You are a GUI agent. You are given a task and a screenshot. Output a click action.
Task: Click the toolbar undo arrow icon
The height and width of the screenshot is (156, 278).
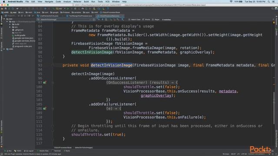pyautogui.click(x=17, y=9)
